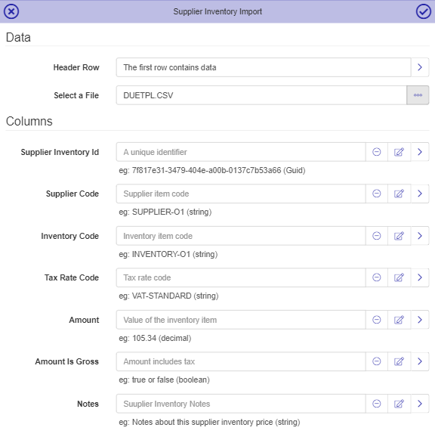The width and height of the screenshot is (435, 440).
Task: Focus the Amount value input field
Action: click(x=241, y=320)
